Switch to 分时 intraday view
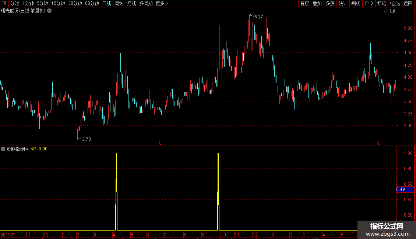The height and width of the screenshot is (239, 416). point(15,3)
